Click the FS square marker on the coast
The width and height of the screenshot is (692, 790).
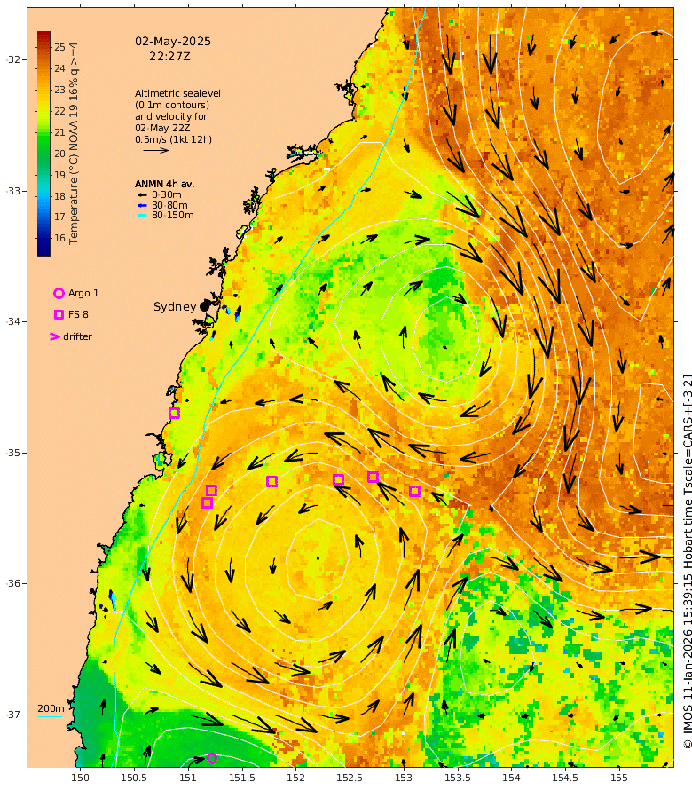(174, 413)
